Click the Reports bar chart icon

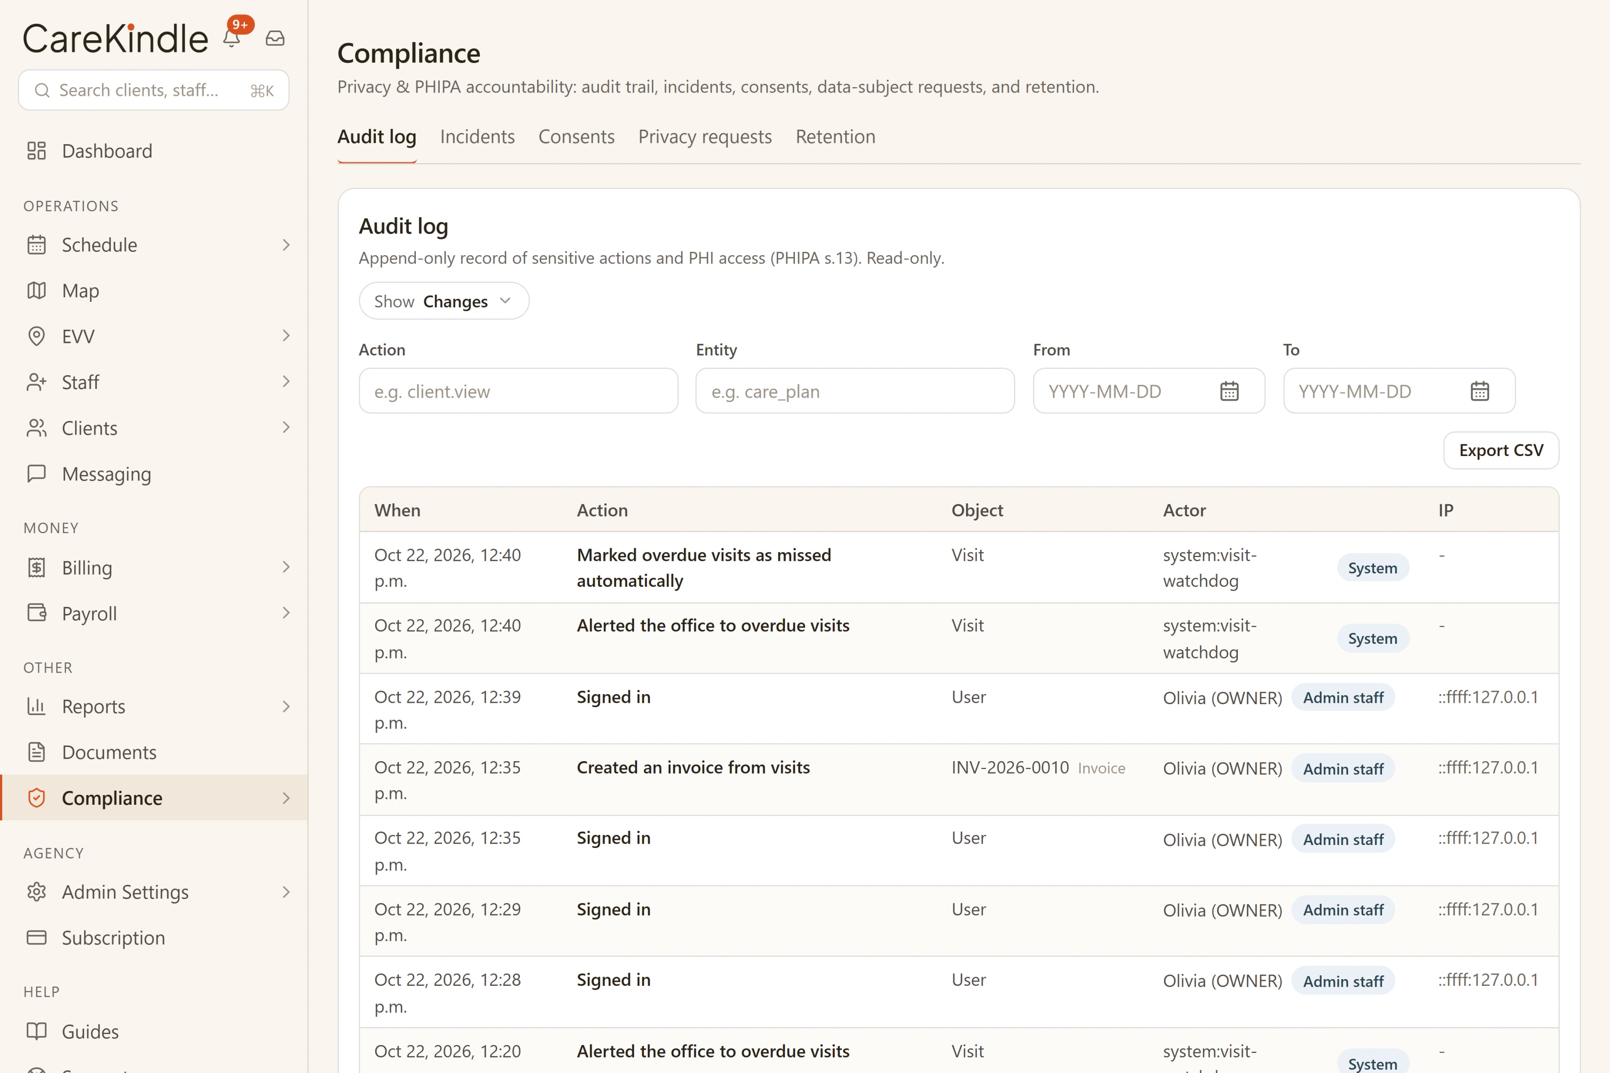click(x=36, y=705)
